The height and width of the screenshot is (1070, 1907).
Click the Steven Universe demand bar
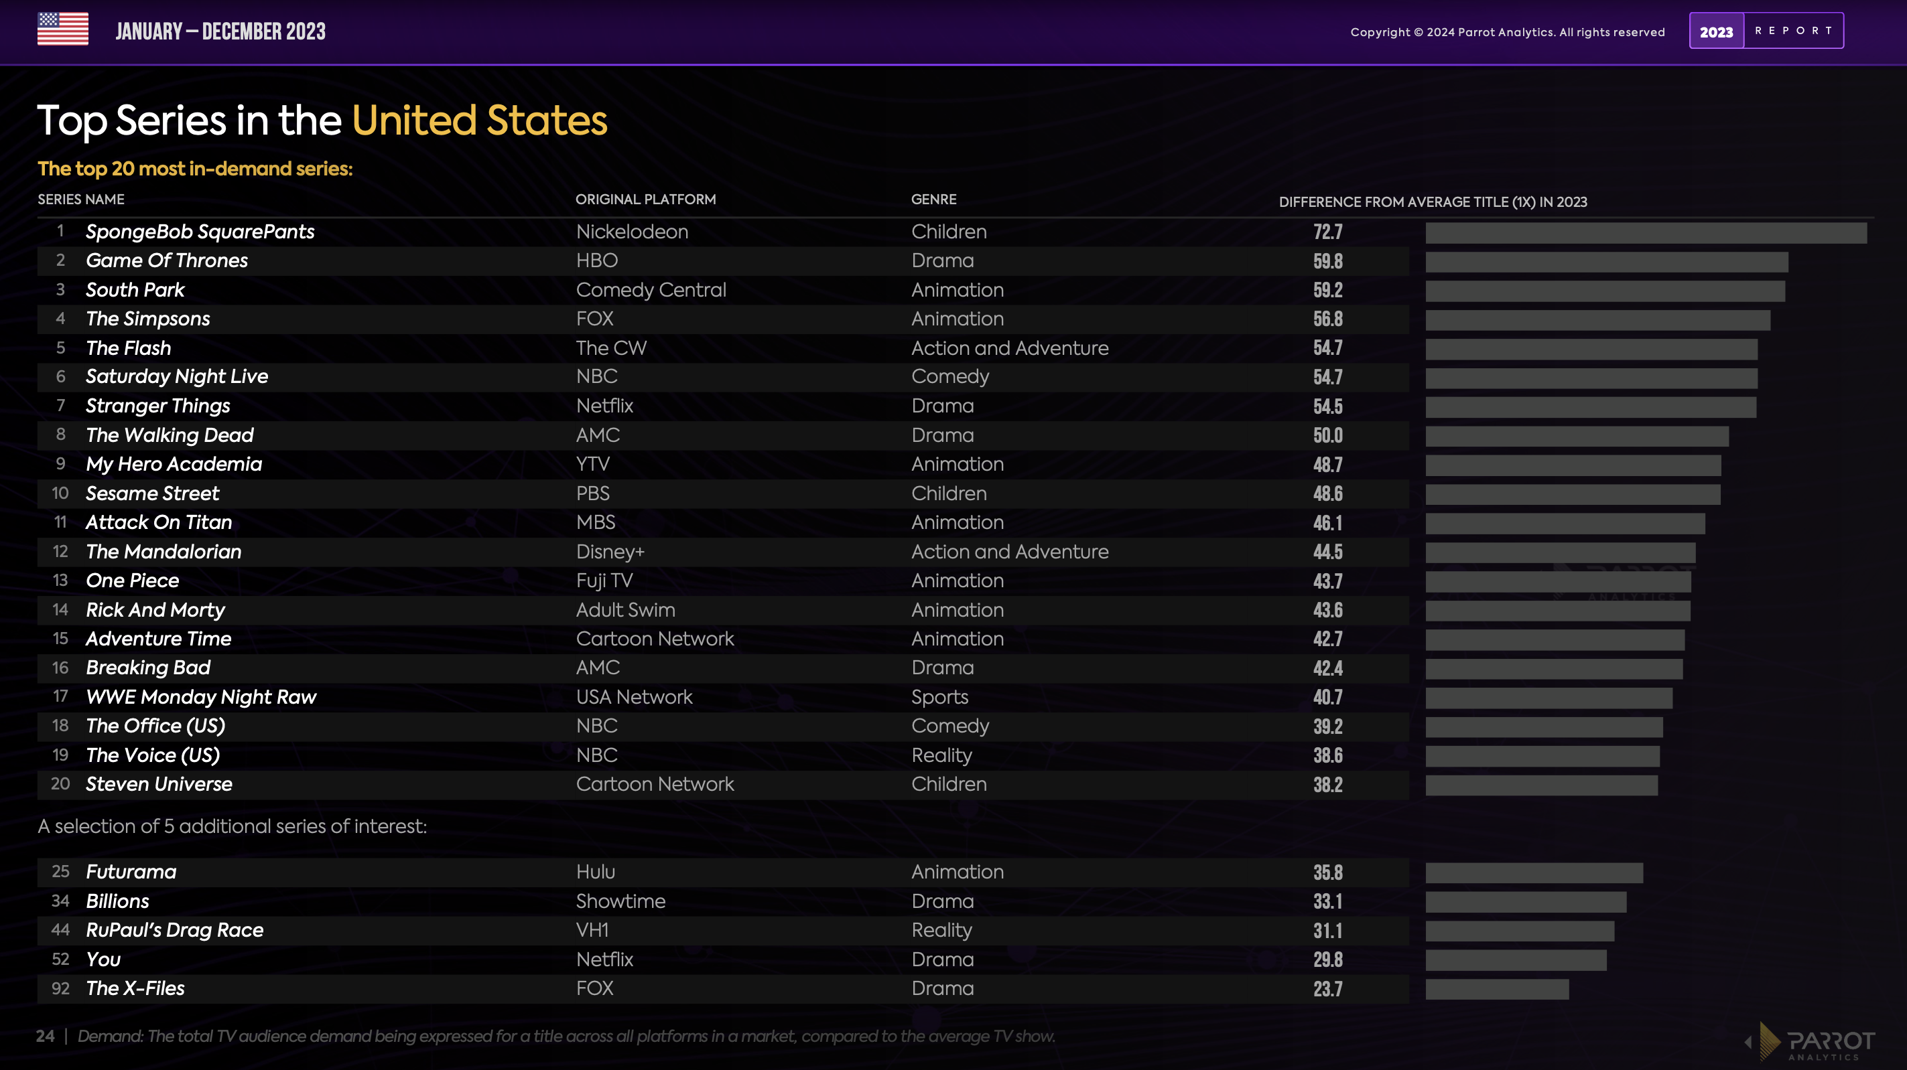[x=1541, y=785]
